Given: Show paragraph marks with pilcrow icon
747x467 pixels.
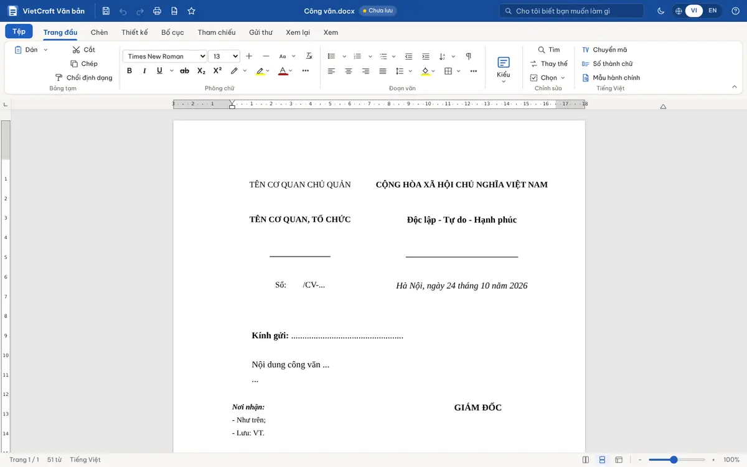Looking at the screenshot, I should point(468,56).
